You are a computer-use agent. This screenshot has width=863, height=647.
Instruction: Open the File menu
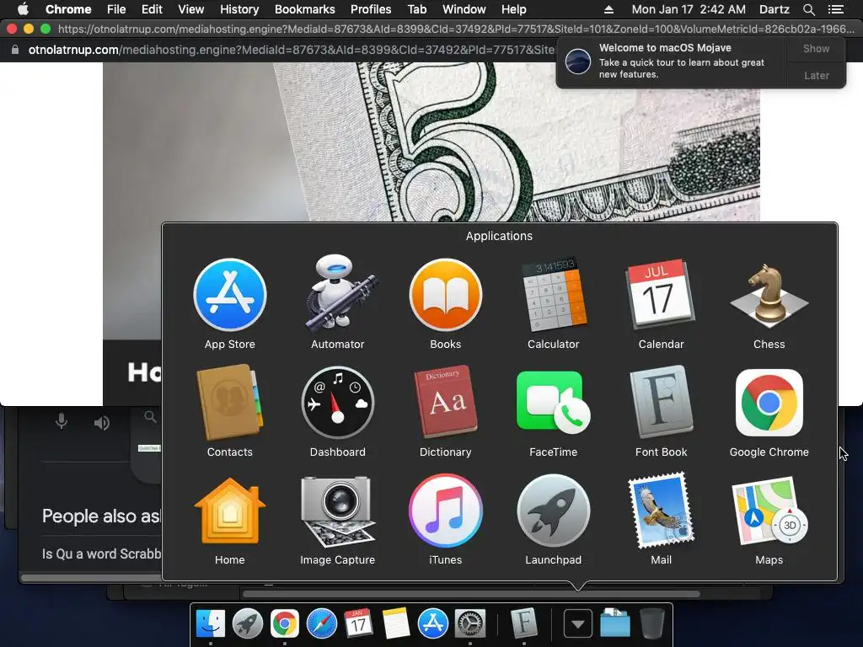pos(116,9)
